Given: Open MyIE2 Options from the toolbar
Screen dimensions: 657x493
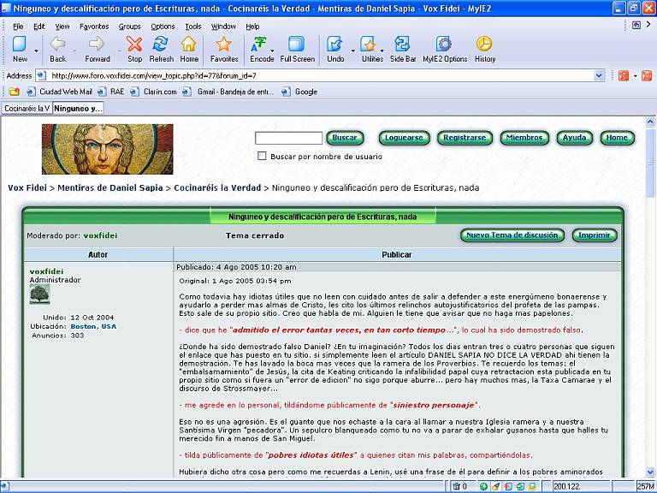Looking at the screenshot, I should pyautogui.click(x=444, y=48).
